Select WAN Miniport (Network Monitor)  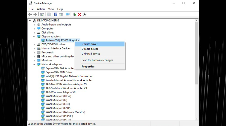pyautogui.click(x=65, y=112)
